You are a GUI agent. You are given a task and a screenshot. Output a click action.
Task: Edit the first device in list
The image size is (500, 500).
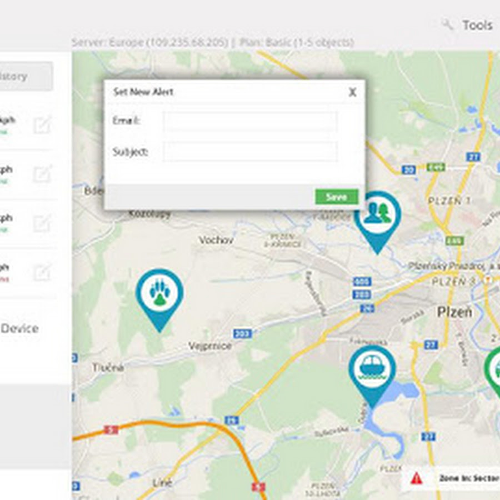pyautogui.click(x=43, y=125)
